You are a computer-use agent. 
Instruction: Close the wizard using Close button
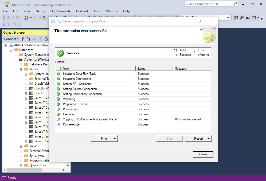[x=203, y=154]
